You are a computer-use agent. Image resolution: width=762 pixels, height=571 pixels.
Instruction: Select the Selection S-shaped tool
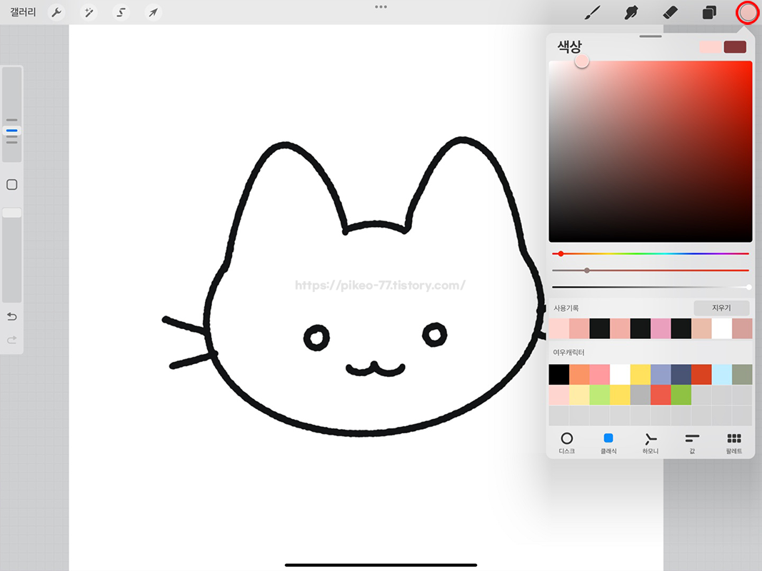pyautogui.click(x=121, y=12)
